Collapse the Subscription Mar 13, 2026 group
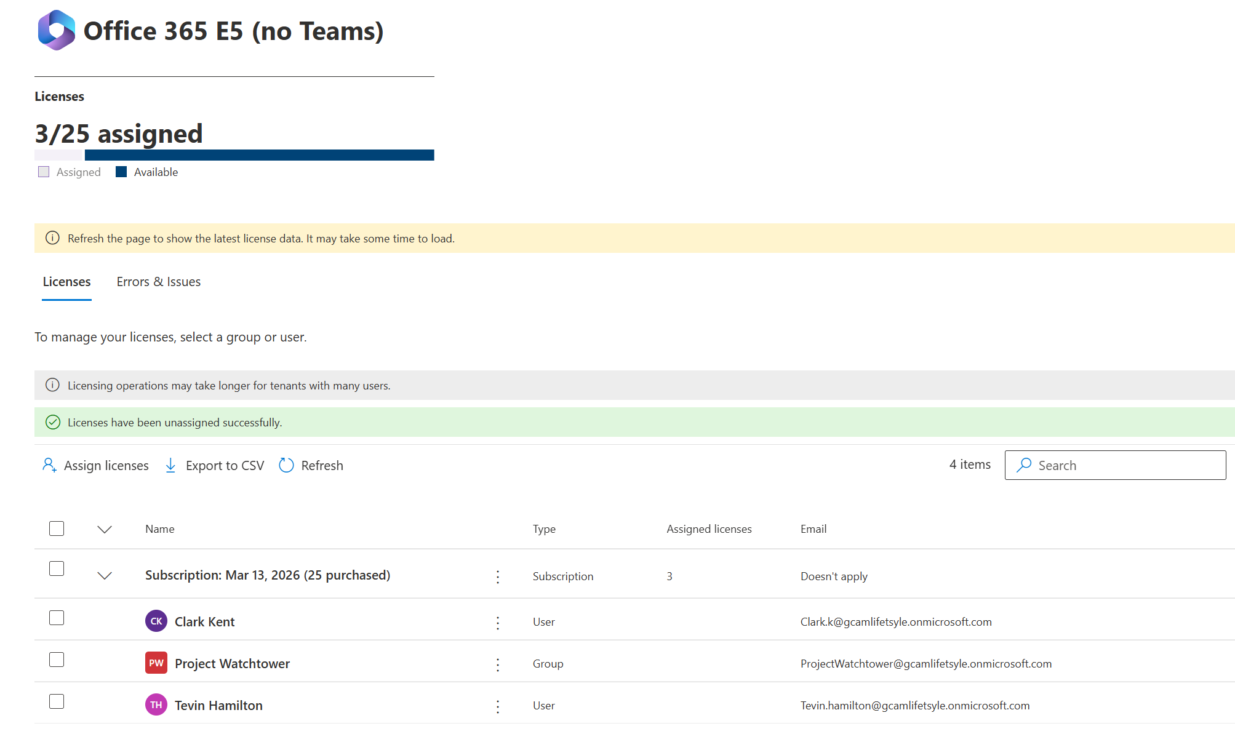This screenshot has height=734, width=1235. click(x=105, y=576)
